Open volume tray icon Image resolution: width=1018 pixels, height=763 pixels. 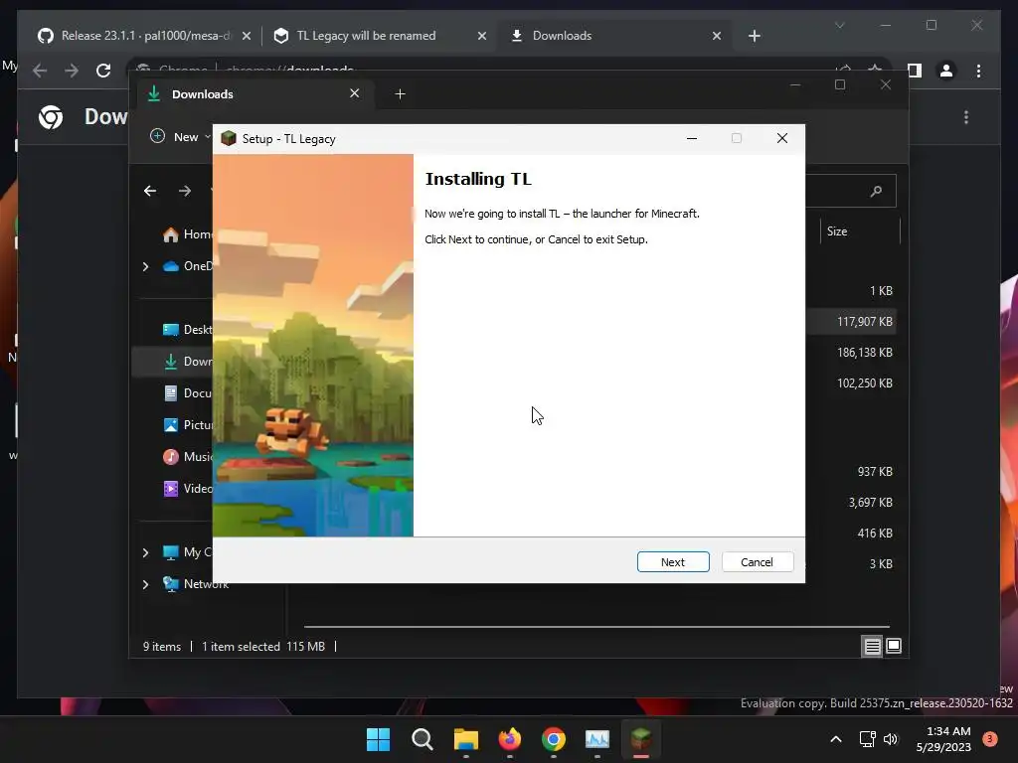(891, 739)
